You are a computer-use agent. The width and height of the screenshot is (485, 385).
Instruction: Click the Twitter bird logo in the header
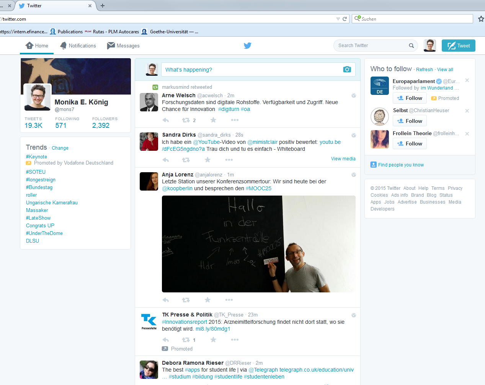point(248,46)
